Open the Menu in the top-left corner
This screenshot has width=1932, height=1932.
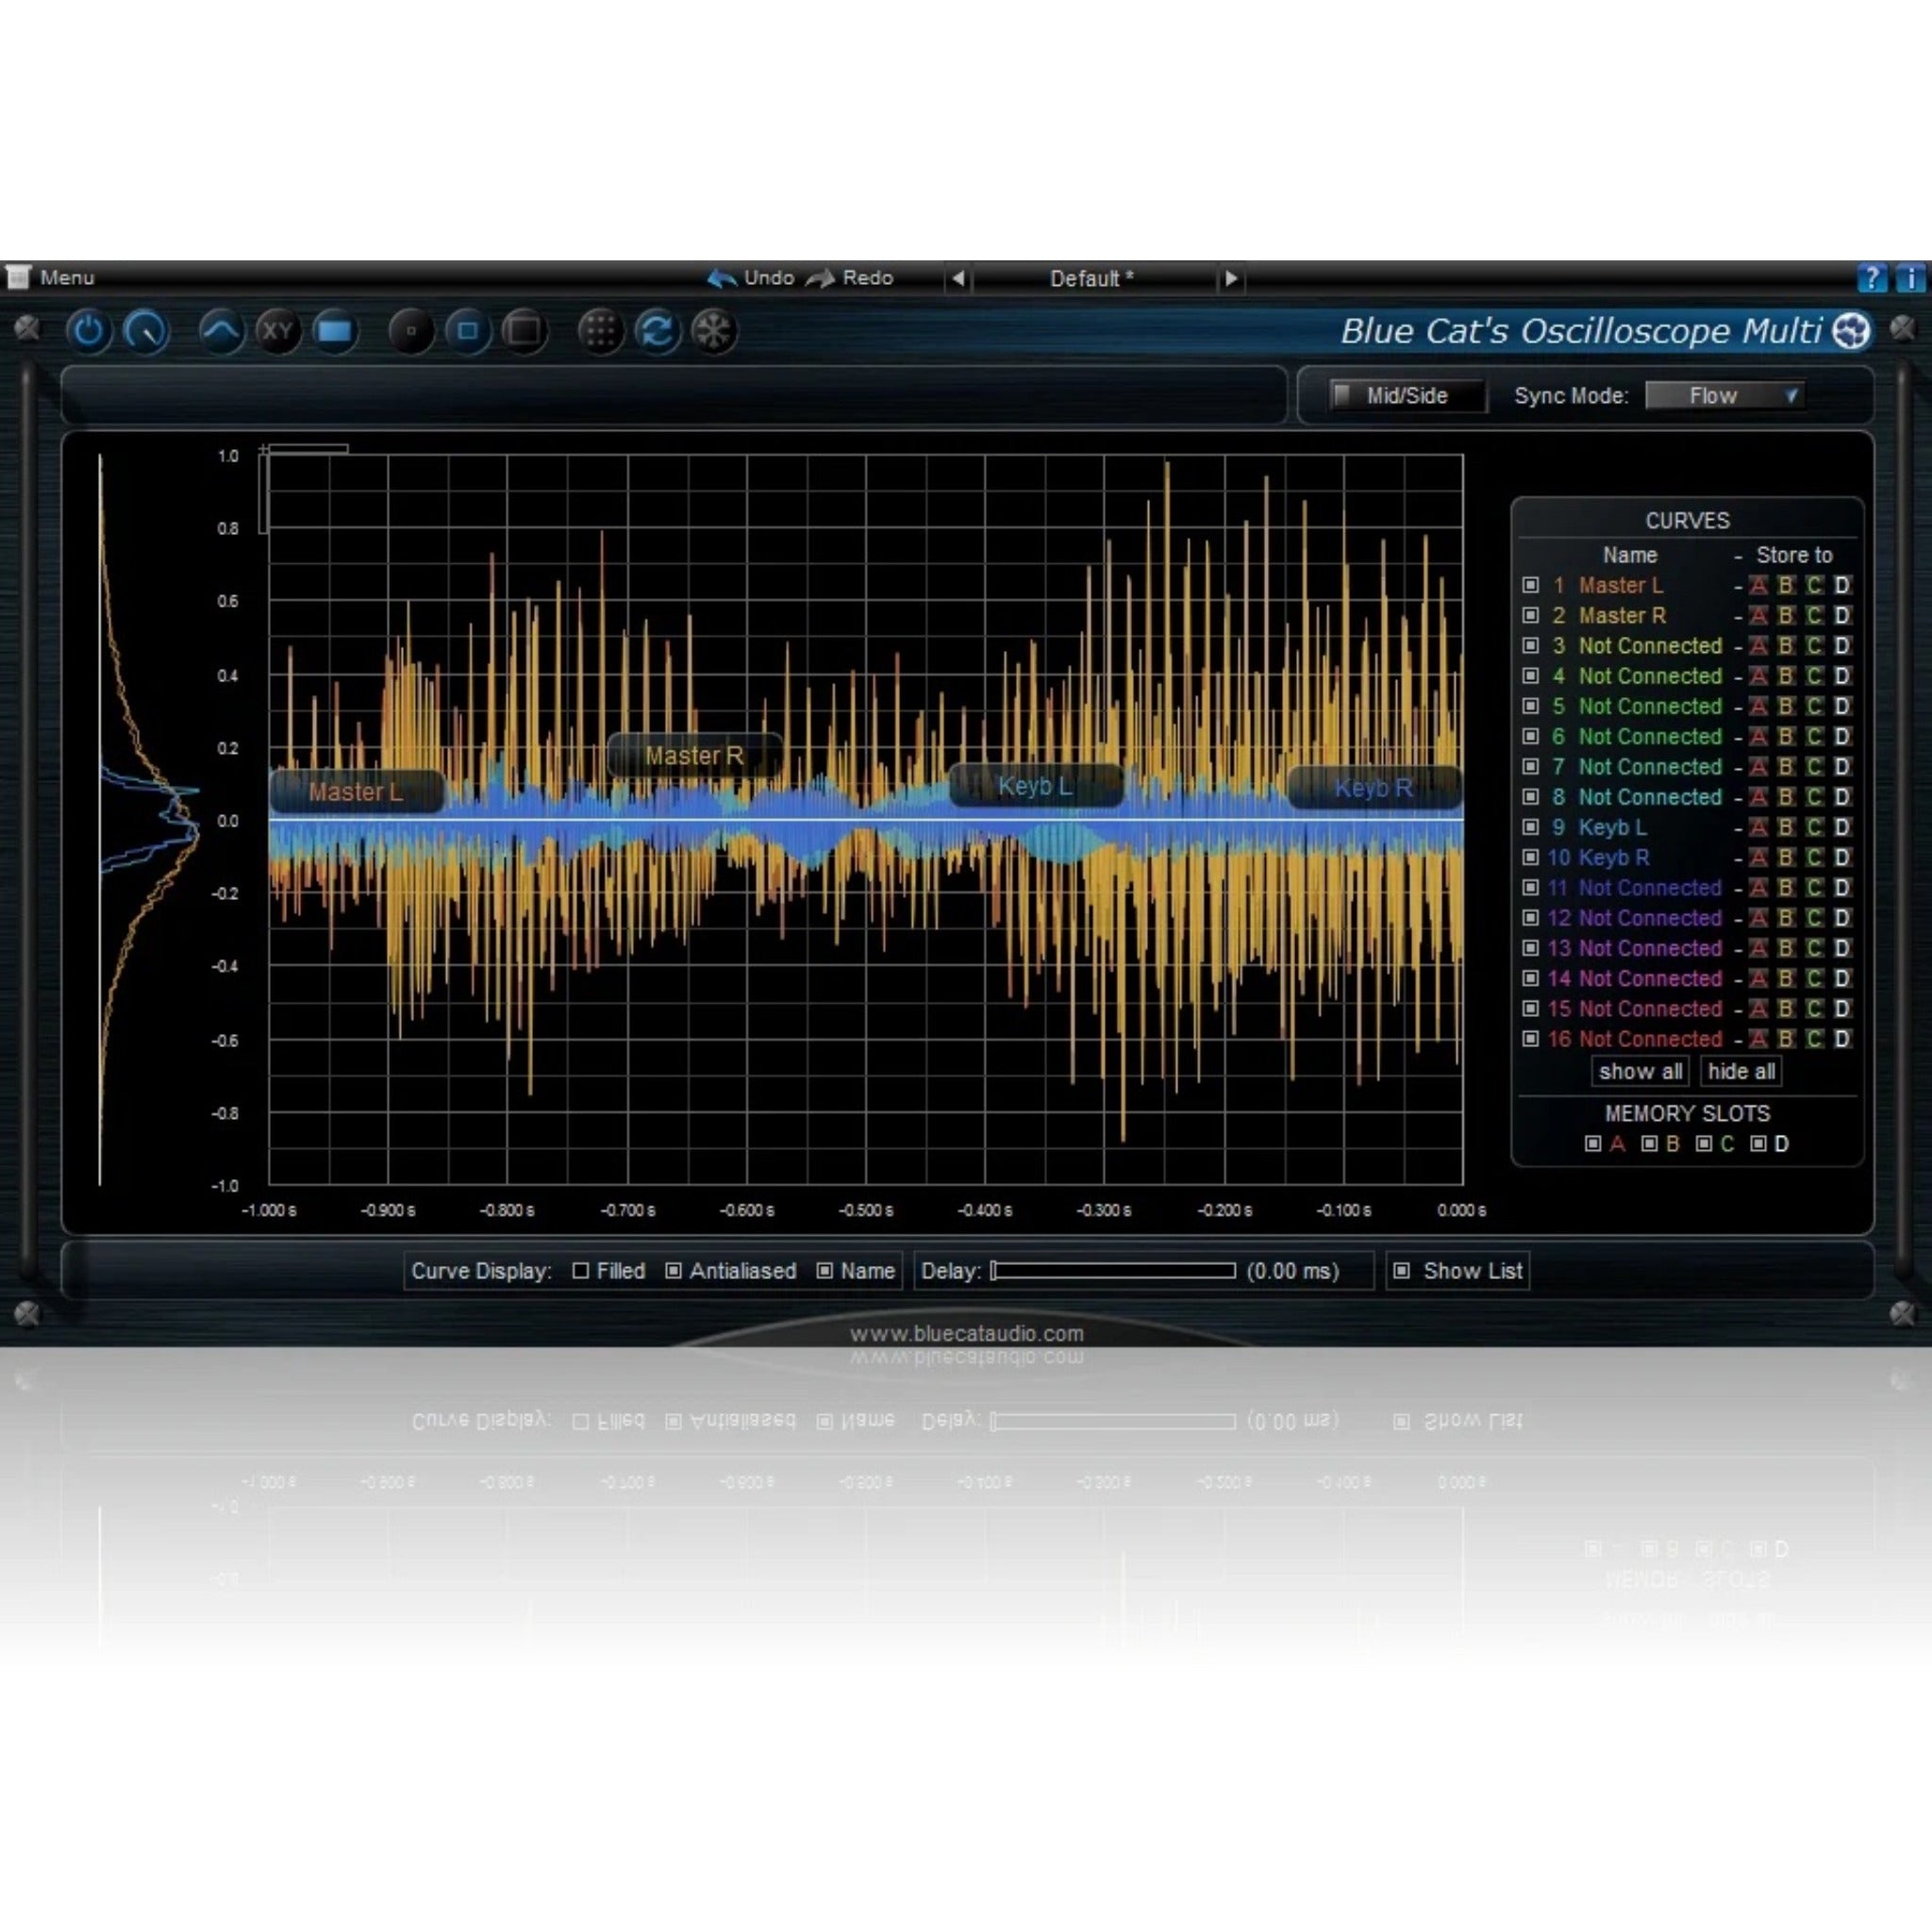(x=65, y=277)
